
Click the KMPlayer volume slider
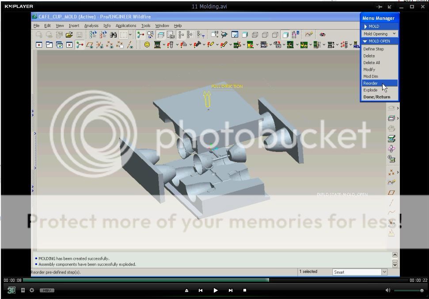click(409, 291)
